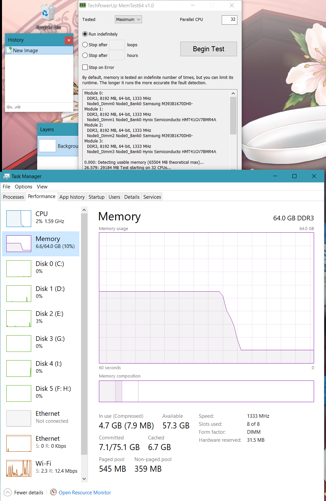Click the sidebar scroll up arrow
The height and width of the screenshot is (501, 326).
(x=84, y=210)
